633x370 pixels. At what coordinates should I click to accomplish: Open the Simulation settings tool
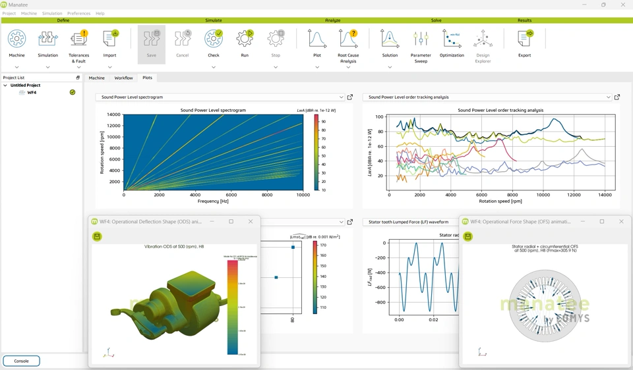tap(47, 39)
